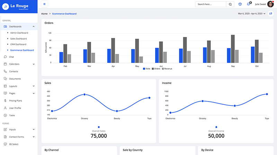Open the Mar 6 - Apr 4 date dropdown
Viewport: 277px width, 155px height.
point(251,13)
